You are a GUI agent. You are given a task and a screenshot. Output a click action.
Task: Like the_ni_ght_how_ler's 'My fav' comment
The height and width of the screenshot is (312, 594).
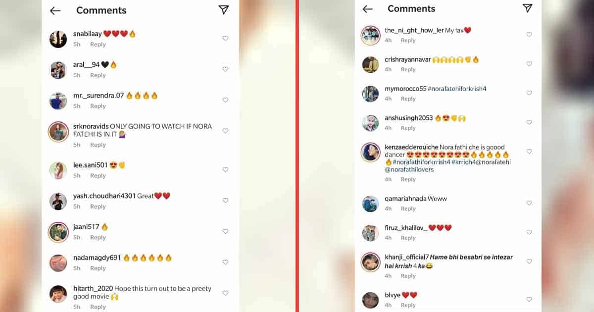529,35
